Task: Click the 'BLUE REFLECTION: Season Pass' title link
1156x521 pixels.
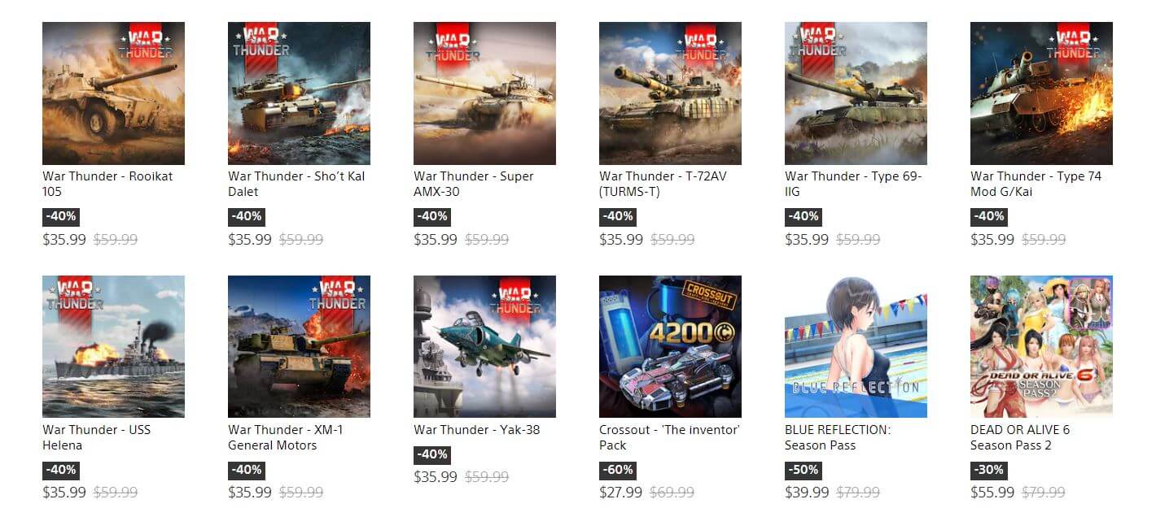Action: pyautogui.click(x=838, y=437)
